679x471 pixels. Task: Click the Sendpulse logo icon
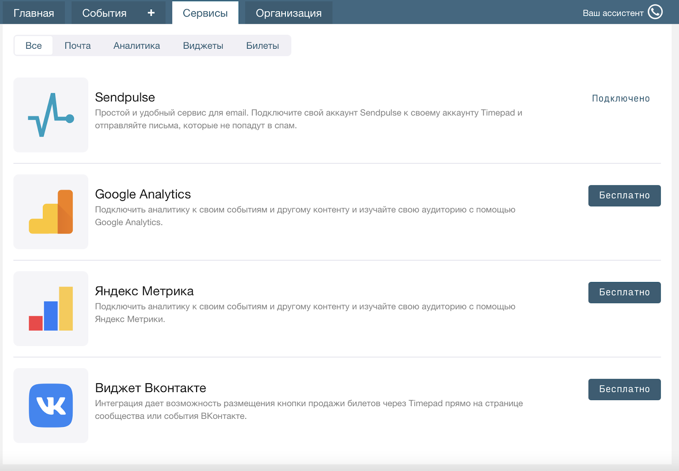click(x=51, y=115)
